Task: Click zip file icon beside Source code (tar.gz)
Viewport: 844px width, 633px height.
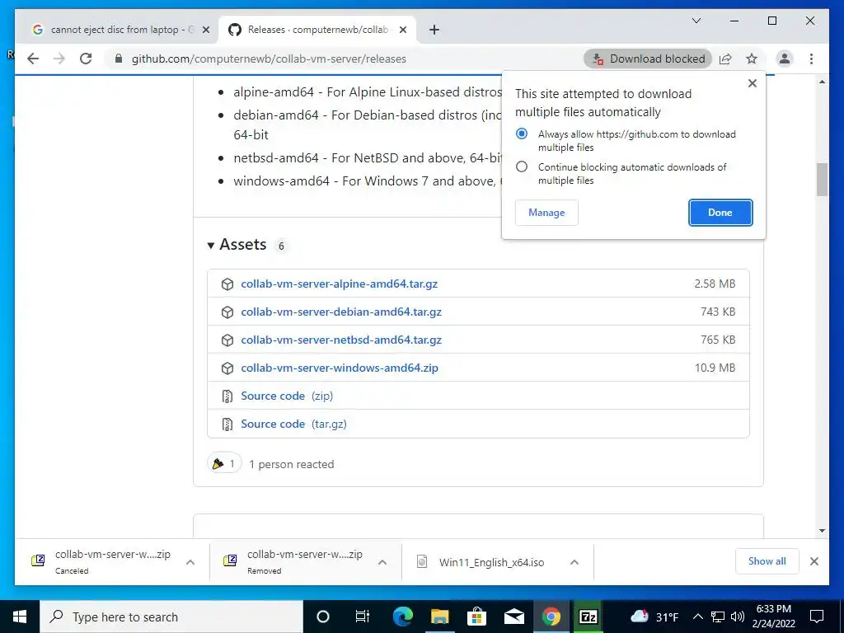Action: (227, 424)
